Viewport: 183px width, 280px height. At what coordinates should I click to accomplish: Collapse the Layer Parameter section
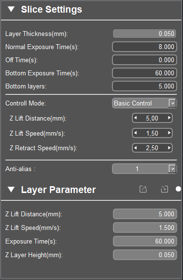(x=11, y=190)
